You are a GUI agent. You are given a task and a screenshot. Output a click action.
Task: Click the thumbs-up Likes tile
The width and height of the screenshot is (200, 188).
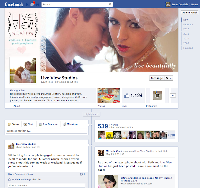click(133, 96)
